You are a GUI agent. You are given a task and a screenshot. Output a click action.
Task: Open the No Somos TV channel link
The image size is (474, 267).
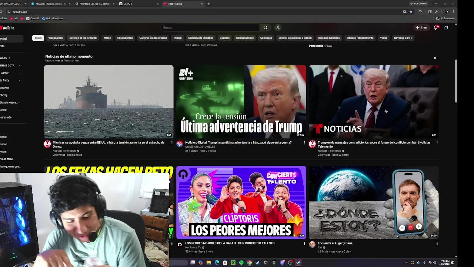click(193, 247)
